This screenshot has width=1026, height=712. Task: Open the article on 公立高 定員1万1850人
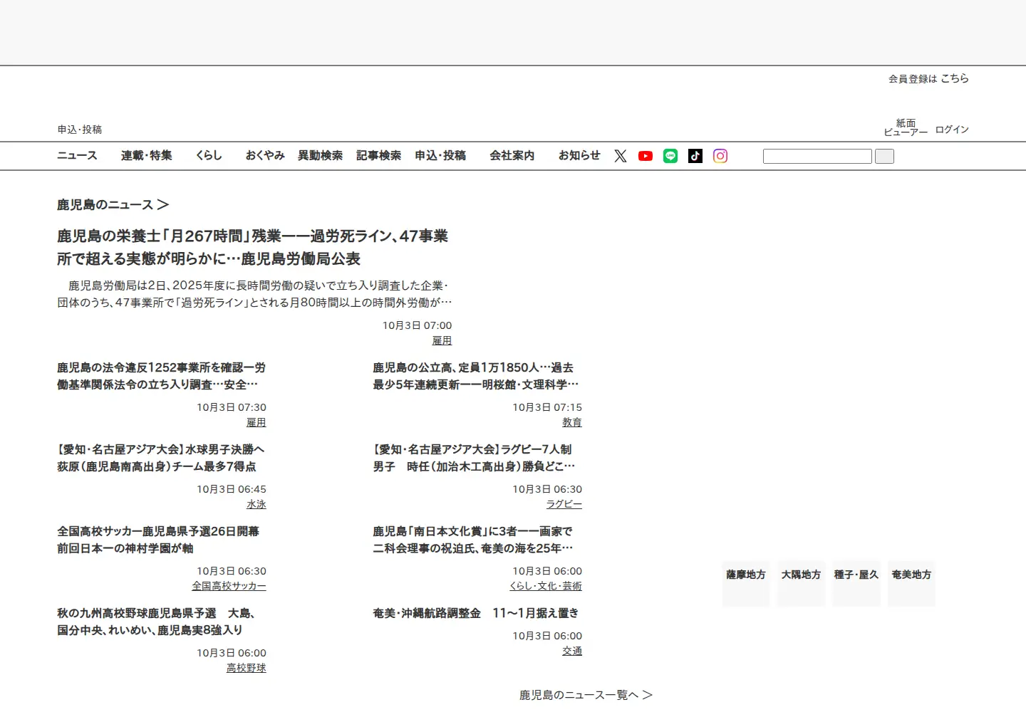click(476, 376)
